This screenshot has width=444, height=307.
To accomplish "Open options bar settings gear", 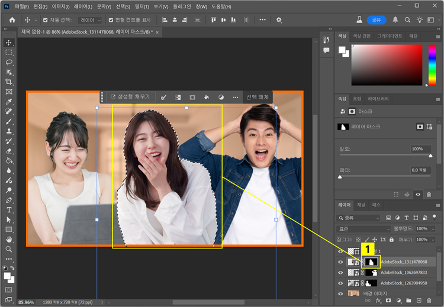I will click(279, 20).
